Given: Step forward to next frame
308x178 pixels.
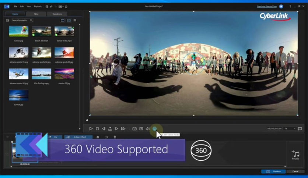Looking at the screenshot, I should point(116,129).
